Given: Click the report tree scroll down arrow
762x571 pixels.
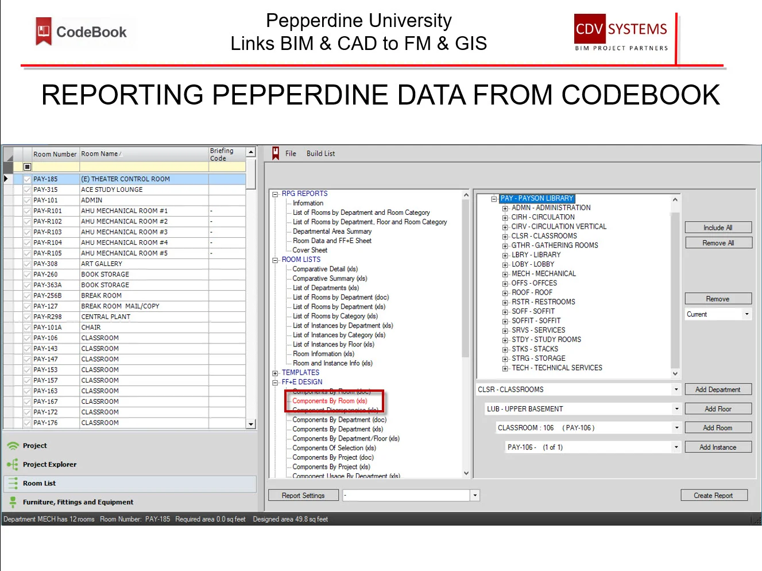Looking at the screenshot, I should (x=466, y=473).
